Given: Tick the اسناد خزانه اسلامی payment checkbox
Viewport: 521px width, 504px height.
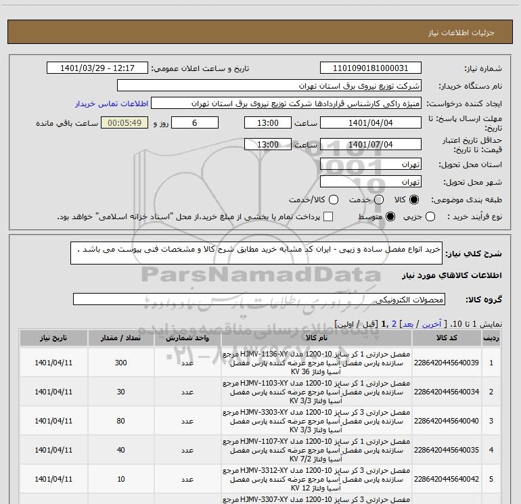Looking at the screenshot, I should (x=328, y=216).
